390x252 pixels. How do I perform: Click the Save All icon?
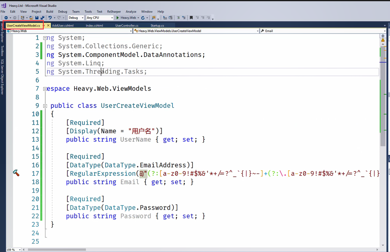click(x=42, y=18)
